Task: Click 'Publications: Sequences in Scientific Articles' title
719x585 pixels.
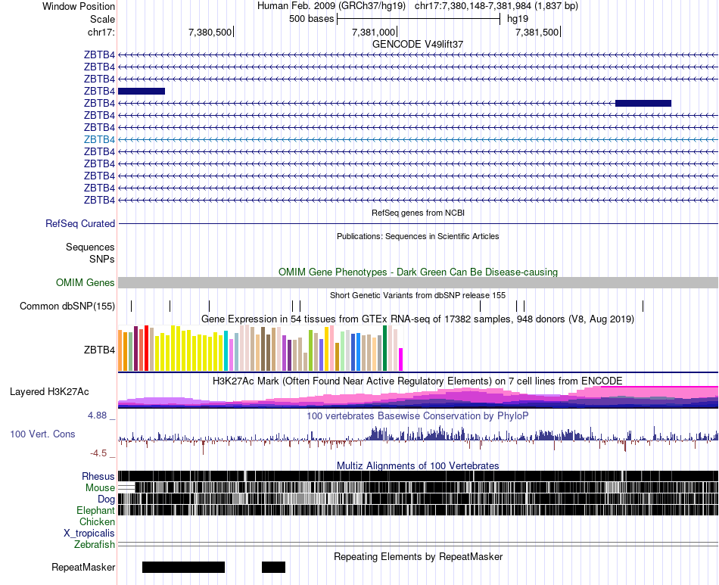Action: (418, 236)
